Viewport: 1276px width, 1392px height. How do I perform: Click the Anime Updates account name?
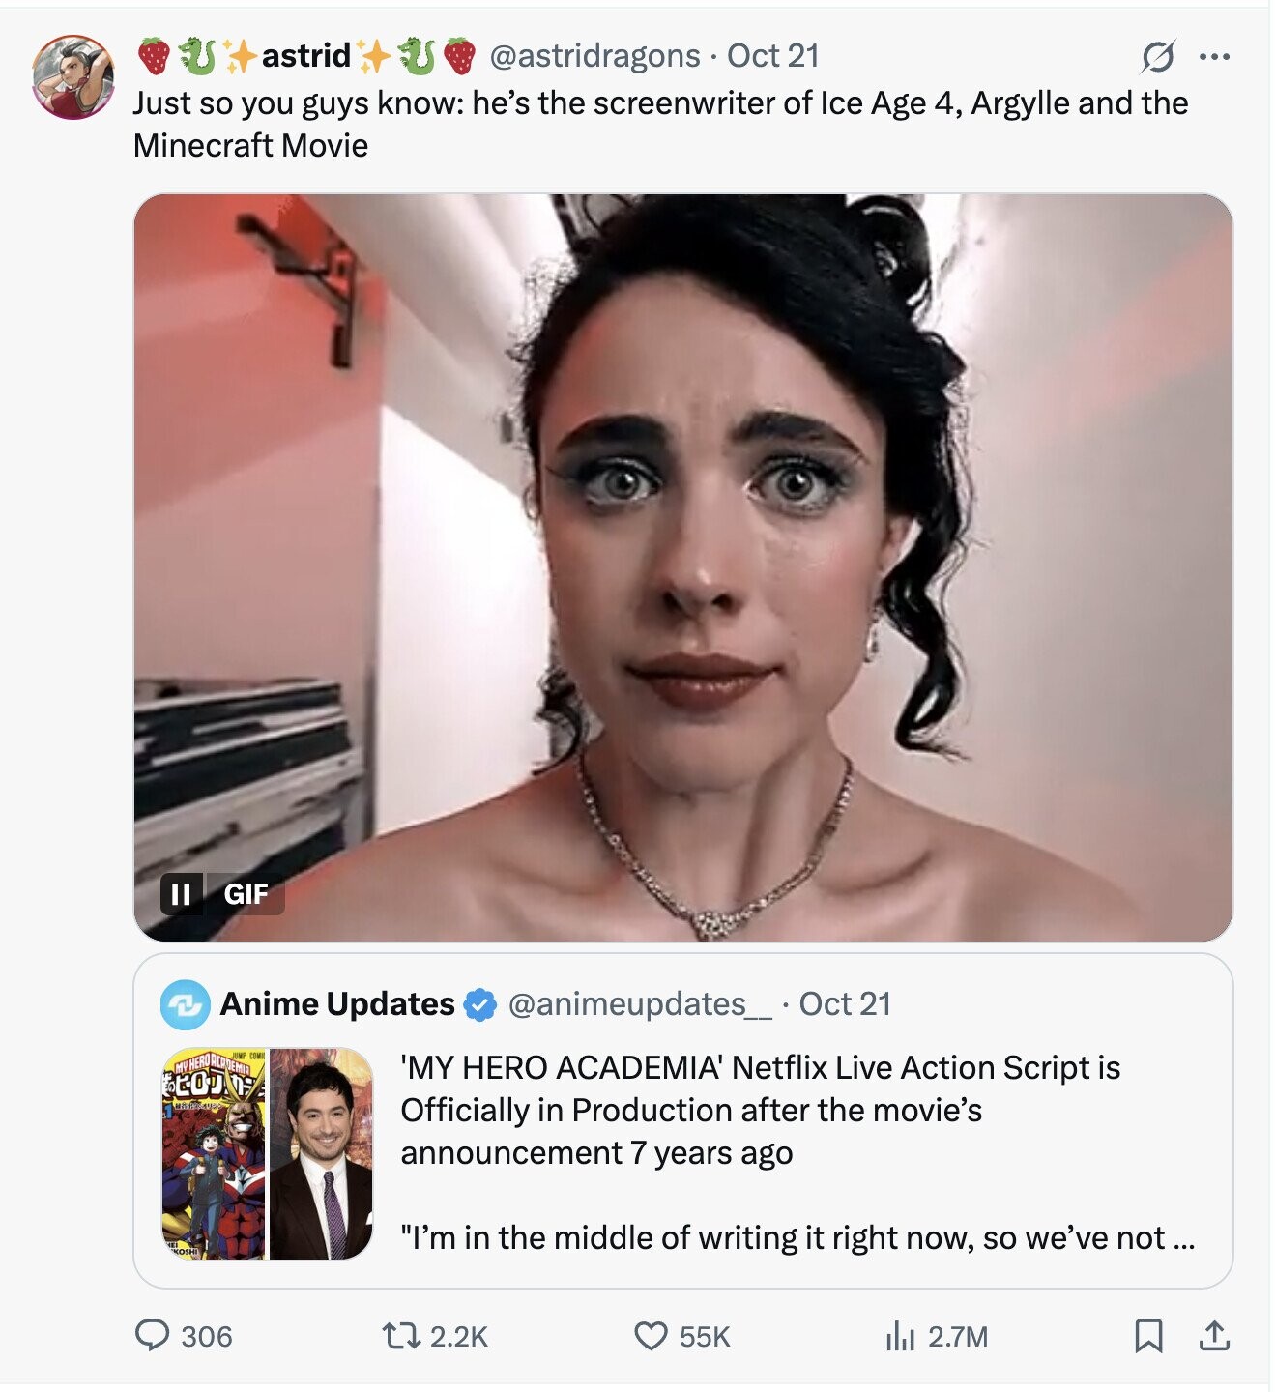(x=337, y=1004)
